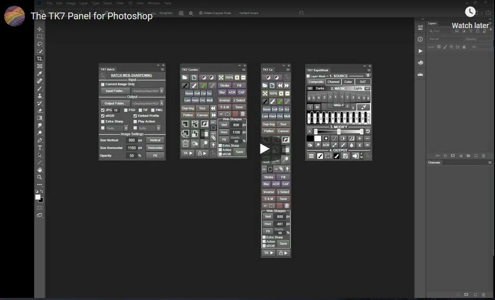Image resolution: width=495 pixels, height=300 pixels.
Task: Open TK7 Batch panel flyout menu
Action: 162,69
